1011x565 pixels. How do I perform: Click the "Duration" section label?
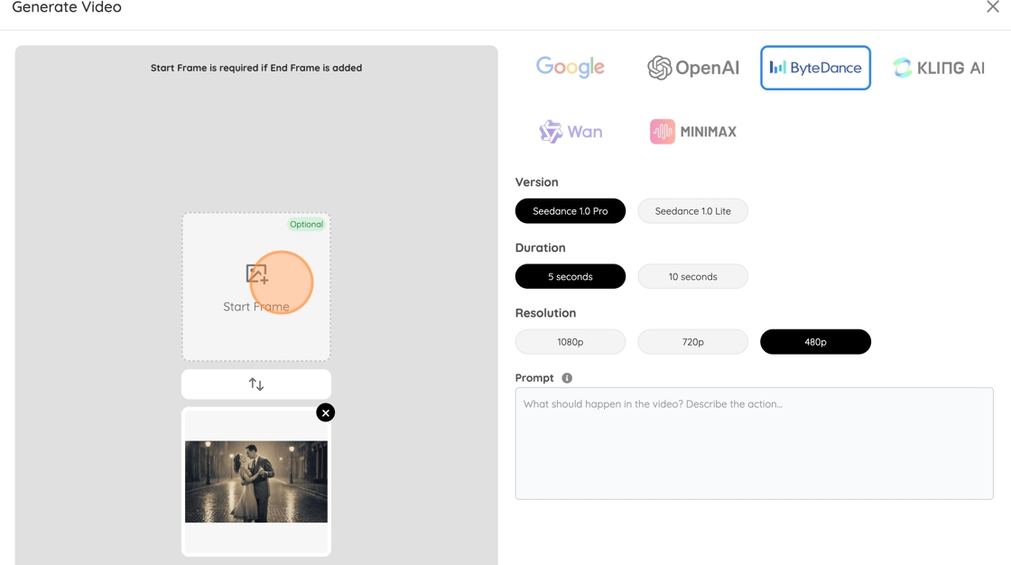541,247
